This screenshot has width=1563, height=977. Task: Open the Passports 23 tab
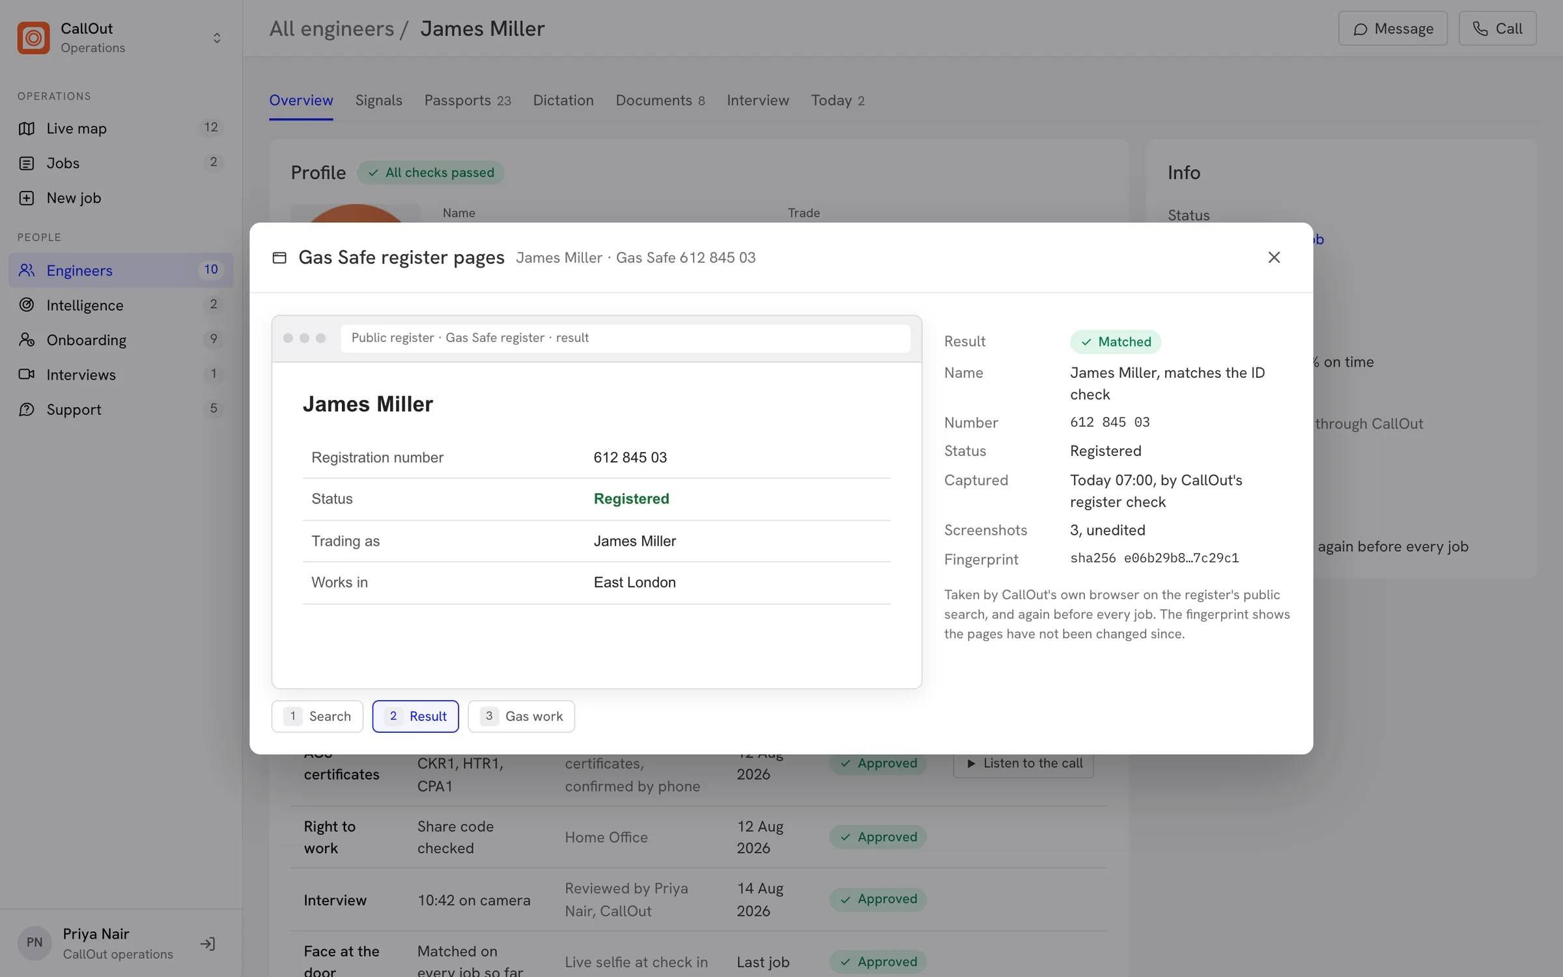tap(468, 100)
